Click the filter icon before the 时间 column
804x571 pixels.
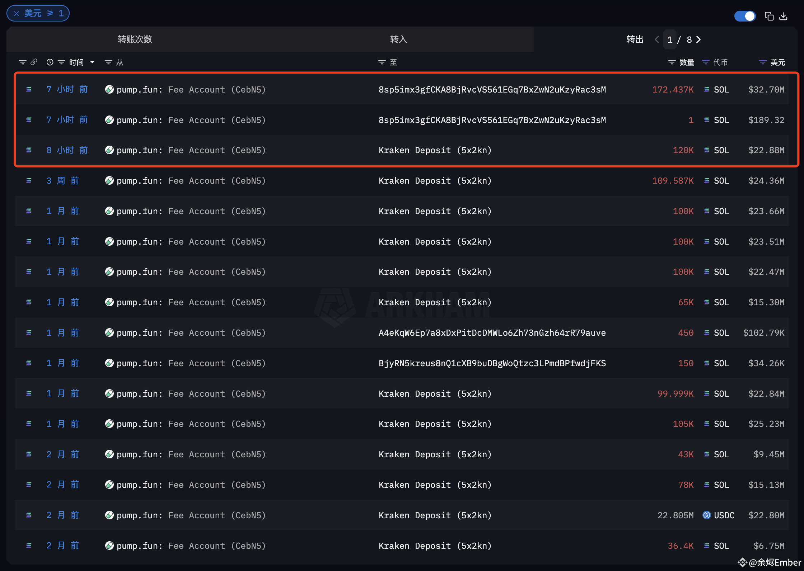pos(61,62)
